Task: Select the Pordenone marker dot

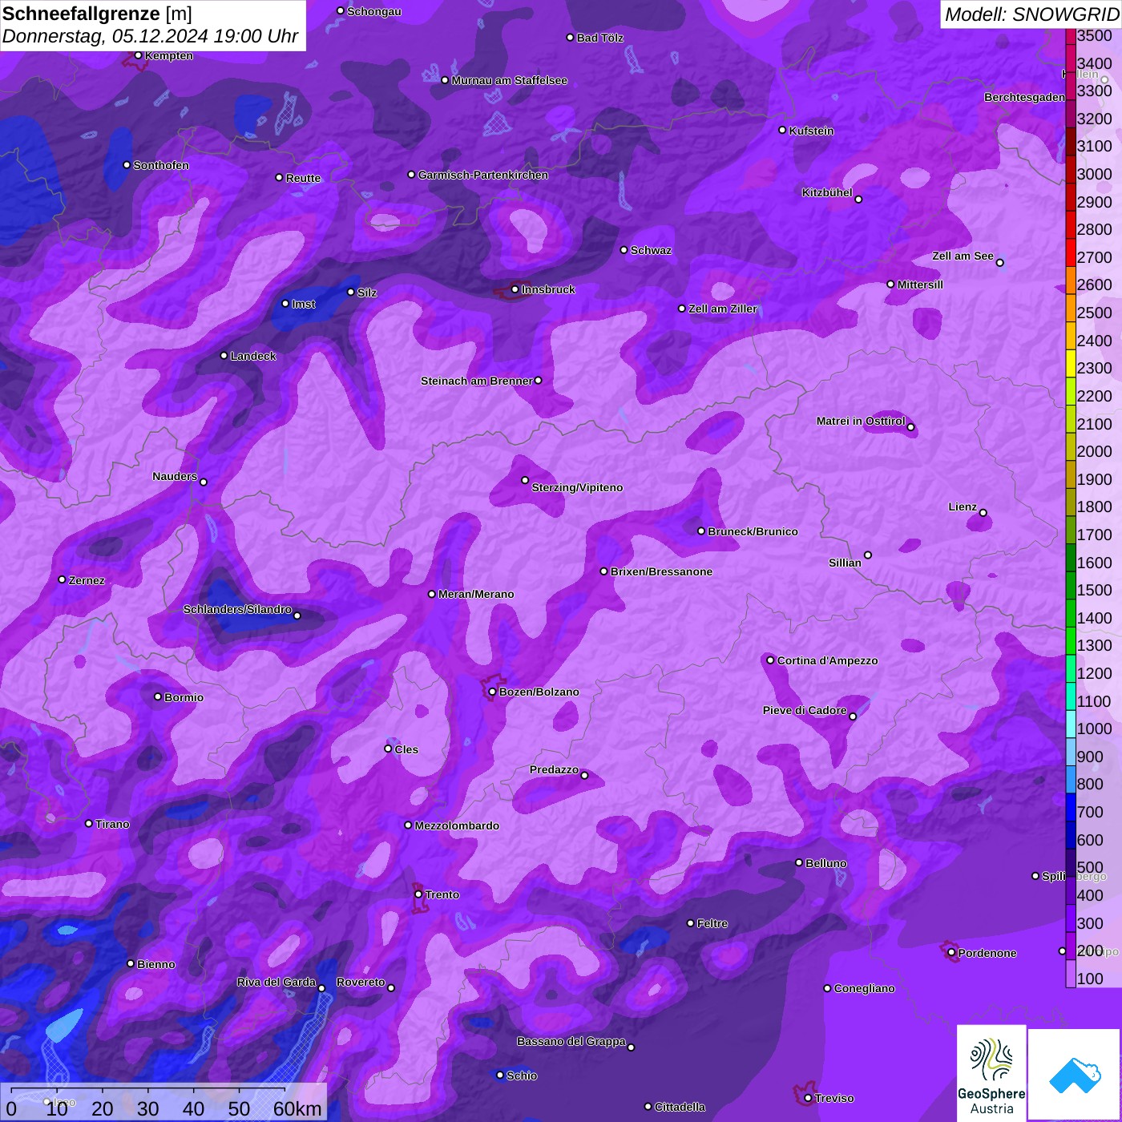Action: click(952, 953)
